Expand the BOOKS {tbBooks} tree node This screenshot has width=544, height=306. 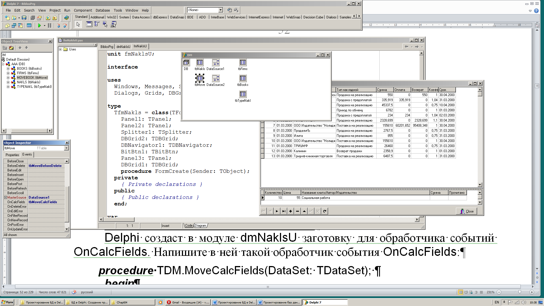pos(8,69)
